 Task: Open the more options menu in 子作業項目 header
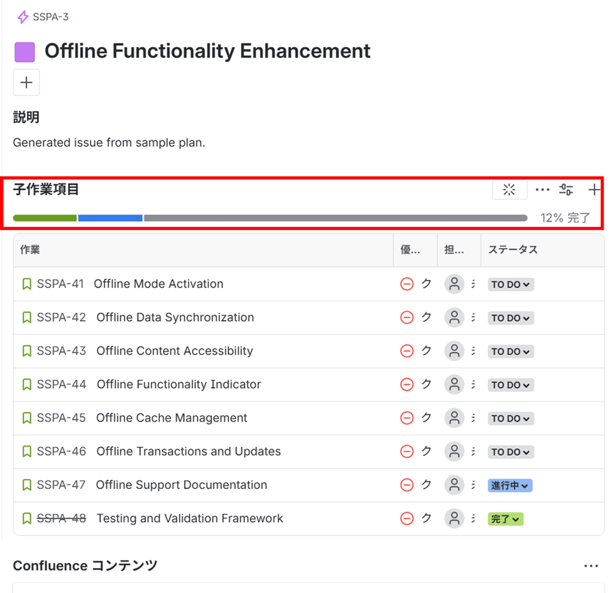click(543, 190)
